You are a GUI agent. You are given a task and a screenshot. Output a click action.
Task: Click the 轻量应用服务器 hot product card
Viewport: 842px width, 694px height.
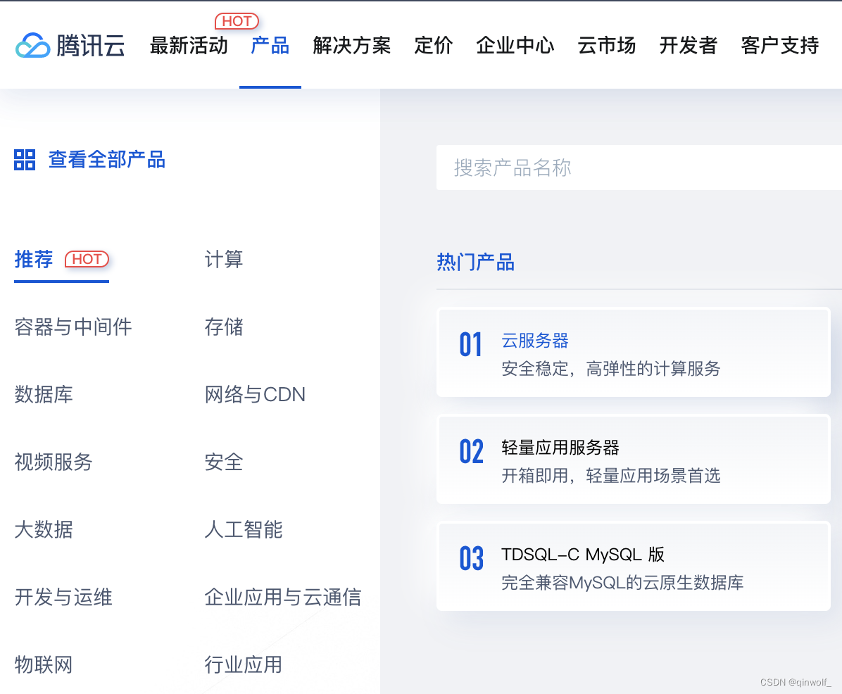pyautogui.click(x=634, y=460)
